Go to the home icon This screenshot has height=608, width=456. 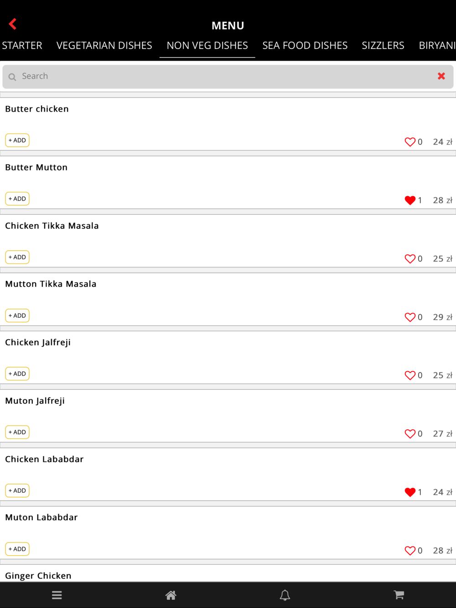pos(171,595)
